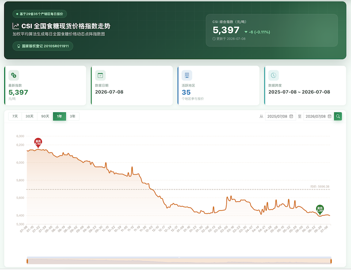Image resolution: width=351 pixels, height=270 pixels.
Task: Click the start date field 2025/07/08
Action: pos(280,116)
